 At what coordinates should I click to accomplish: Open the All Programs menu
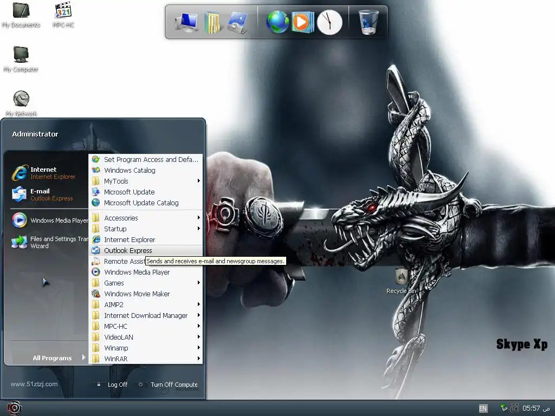click(52, 358)
